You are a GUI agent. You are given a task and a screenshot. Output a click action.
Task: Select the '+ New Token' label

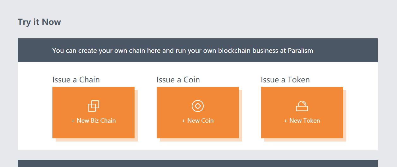302,120
